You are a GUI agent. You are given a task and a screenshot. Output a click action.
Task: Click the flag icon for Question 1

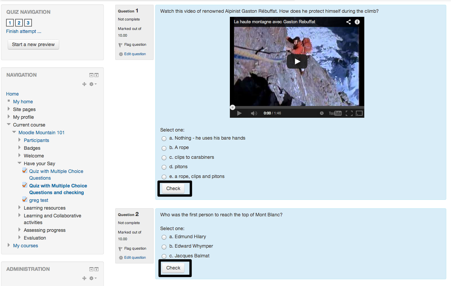coord(121,45)
